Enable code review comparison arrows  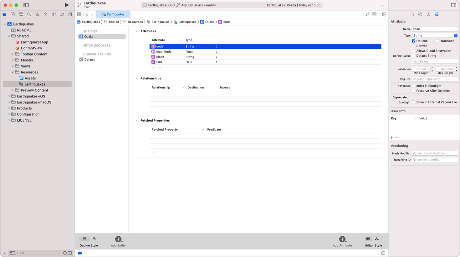pos(368,14)
